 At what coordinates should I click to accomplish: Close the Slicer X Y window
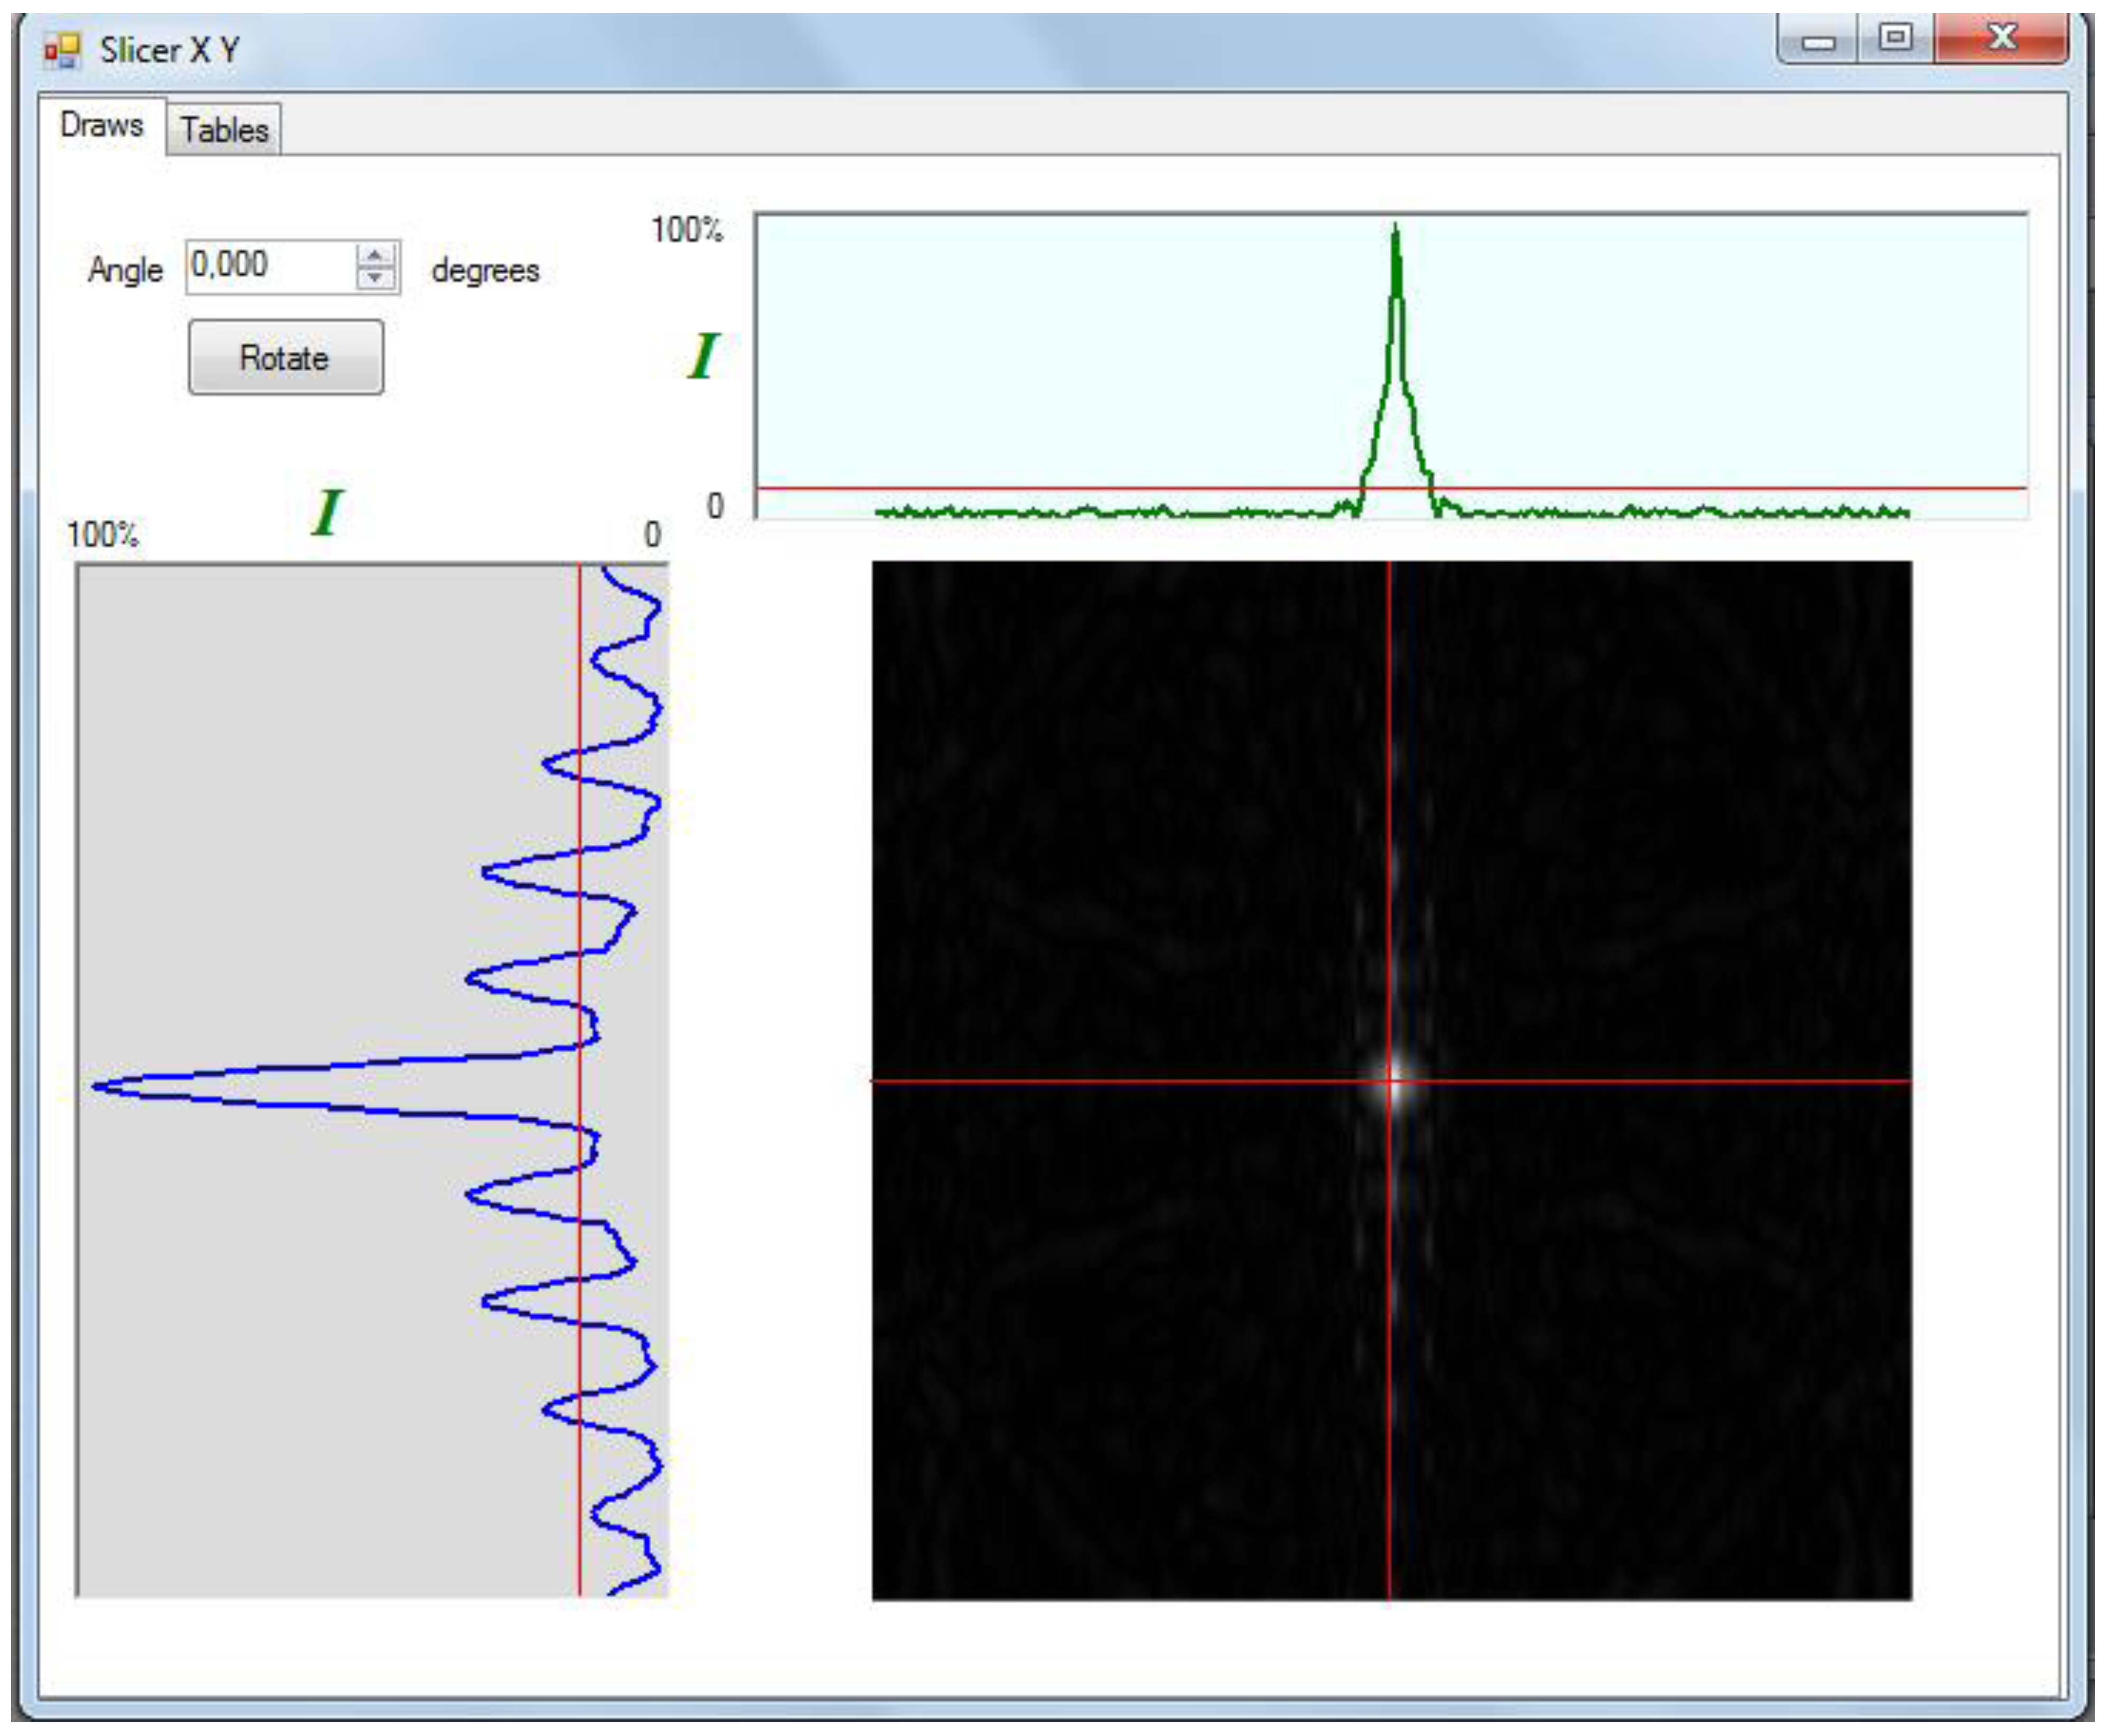pos(2002,39)
